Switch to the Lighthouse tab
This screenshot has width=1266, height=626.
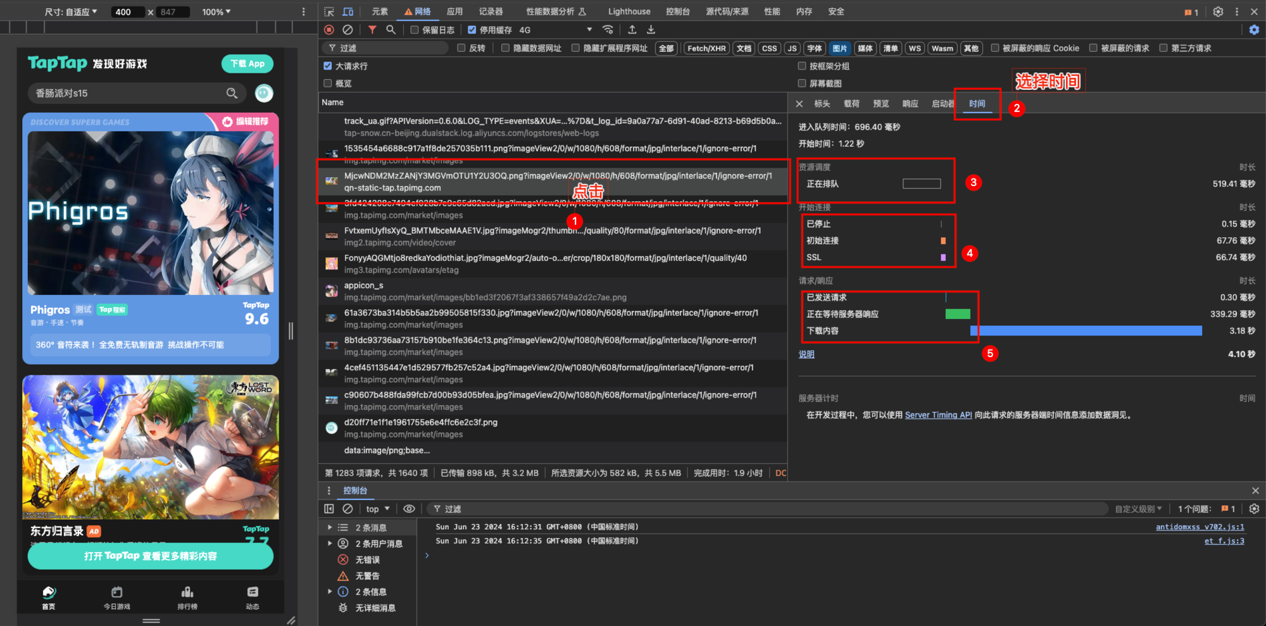(629, 11)
